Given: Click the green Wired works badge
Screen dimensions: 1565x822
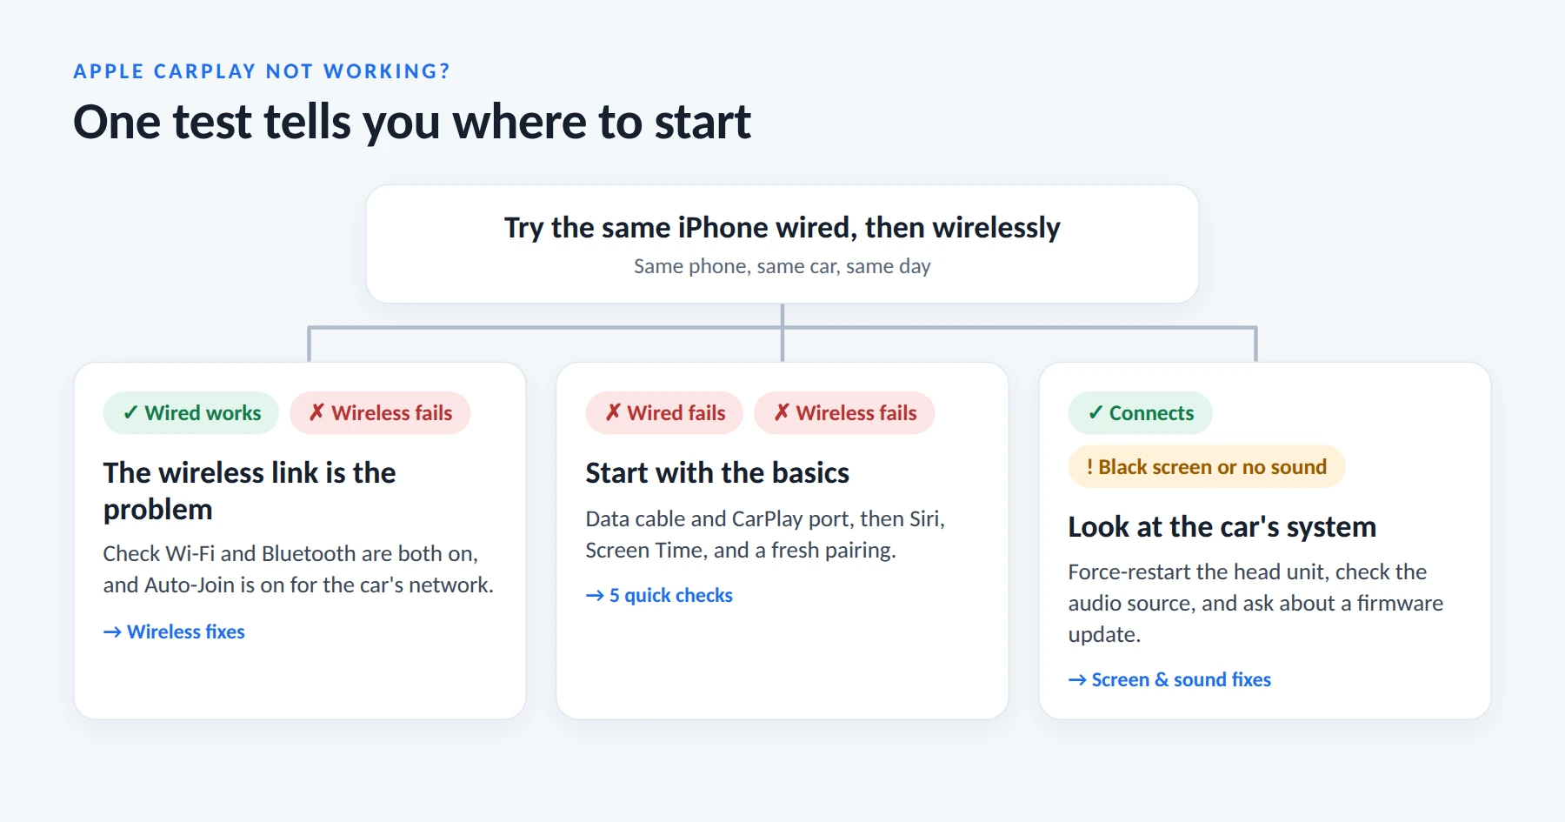Looking at the screenshot, I should 191,413.
